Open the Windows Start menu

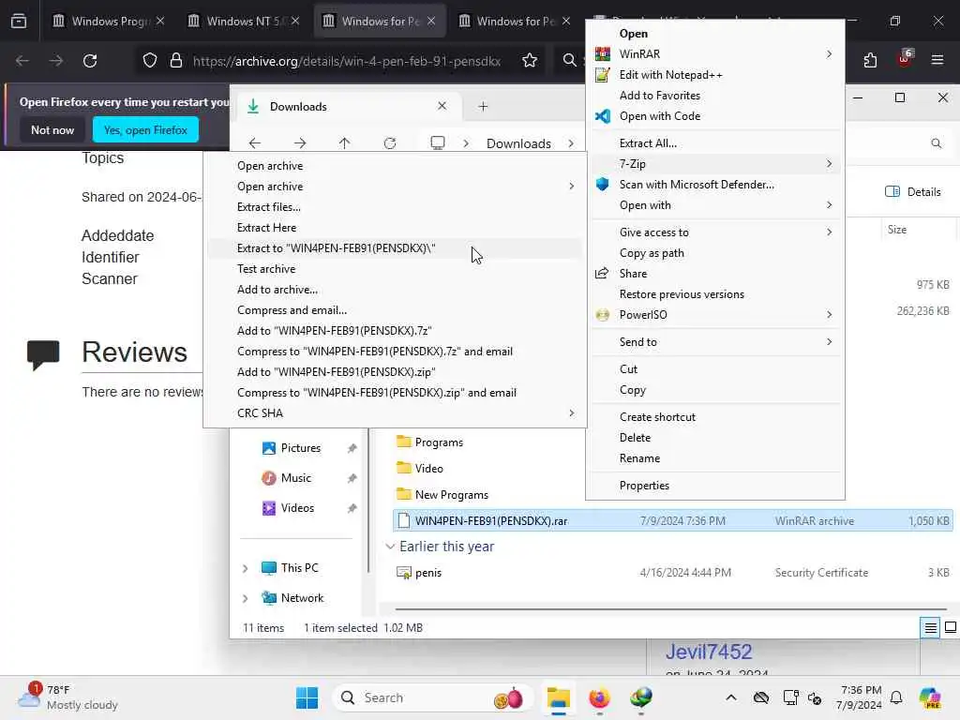tap(307, 697)
